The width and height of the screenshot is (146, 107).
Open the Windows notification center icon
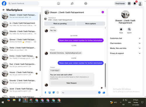pos(142,102)
